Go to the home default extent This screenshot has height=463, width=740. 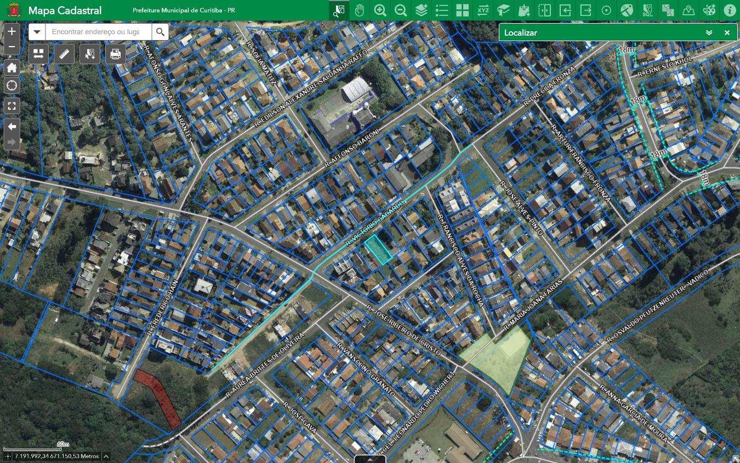(x=12, y=68)
